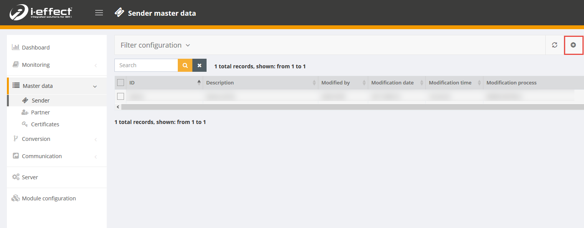
Task: Open the Dashboard menu item
Action: pyautogui.click(x=36, y=48)
